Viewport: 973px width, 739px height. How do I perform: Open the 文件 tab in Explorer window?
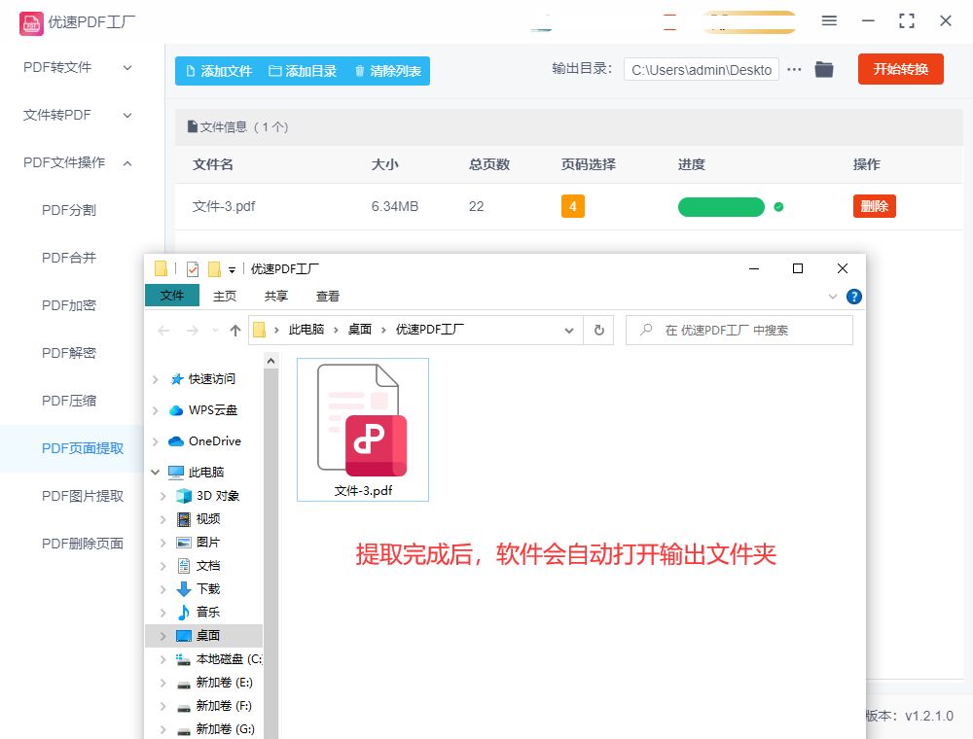point(172,295)
